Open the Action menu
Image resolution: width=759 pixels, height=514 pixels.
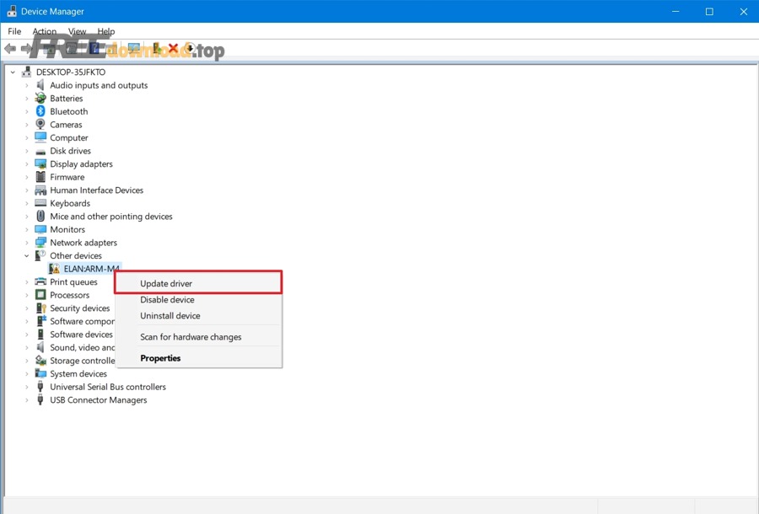[x=45, y=31]
